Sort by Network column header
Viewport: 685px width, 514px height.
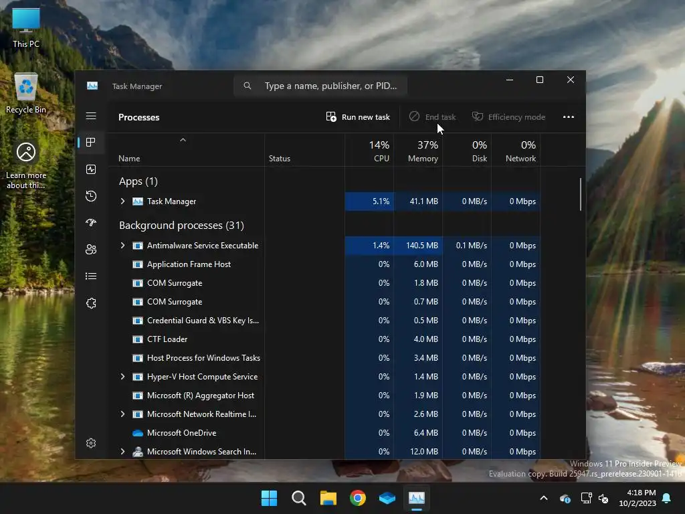point(516,151)
